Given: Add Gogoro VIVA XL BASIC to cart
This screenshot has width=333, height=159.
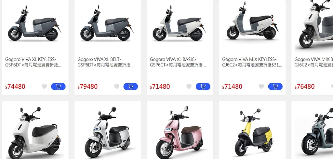Looking at the screenshot, I should (x=203, y=86).
